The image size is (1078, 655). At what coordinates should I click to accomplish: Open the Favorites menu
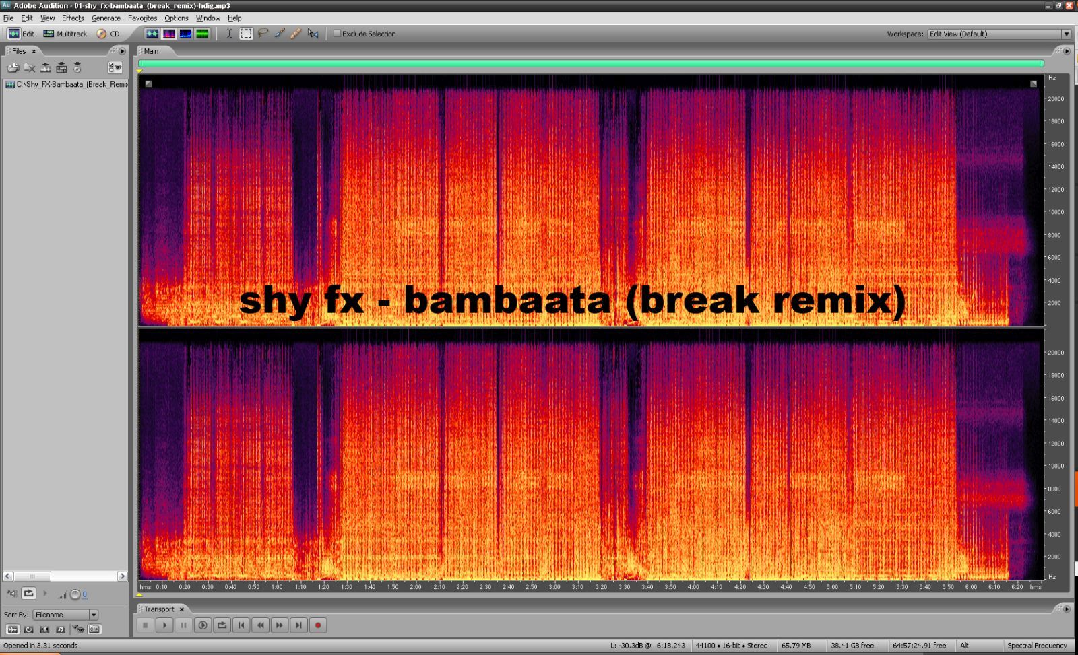pyautogui.click(x=142, y=18)
